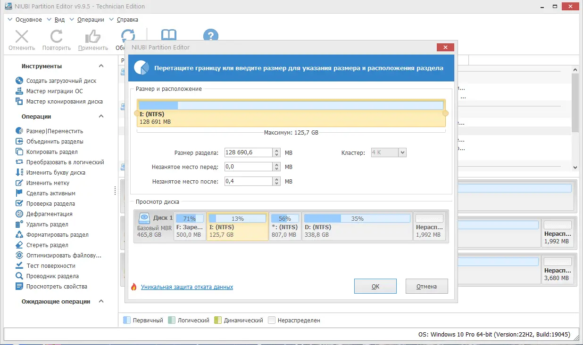Image resolution: width=583 pixels, height=345 pixels.
Task: Click the Дефрагментация icon
Action: coord(19,214)
